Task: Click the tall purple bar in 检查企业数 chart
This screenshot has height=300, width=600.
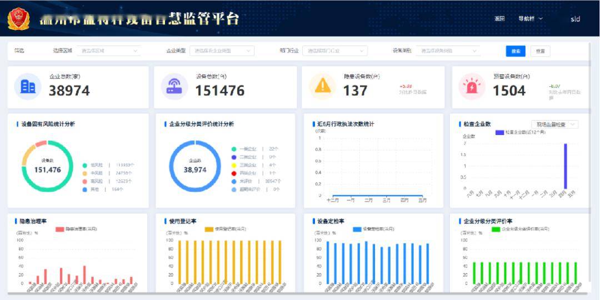Action: 566,166
